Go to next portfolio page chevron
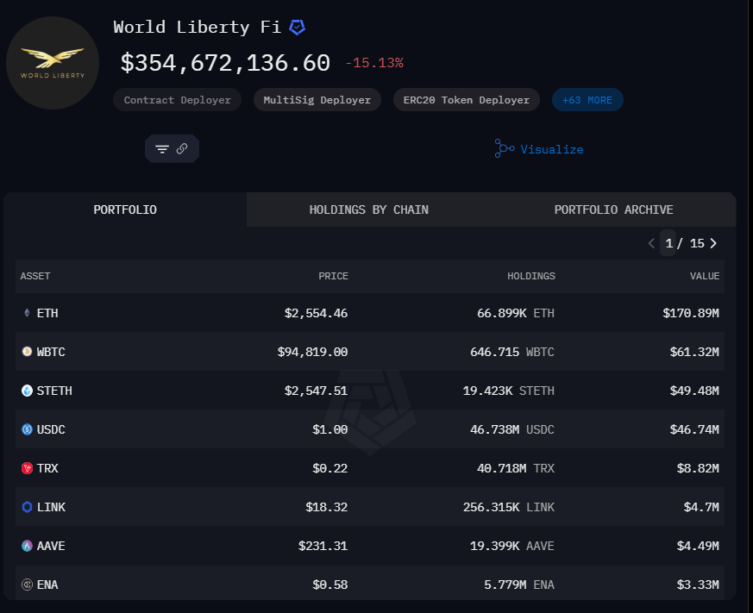Image resolution: width=753 pixels, height=613 pixels. (713, 243)
